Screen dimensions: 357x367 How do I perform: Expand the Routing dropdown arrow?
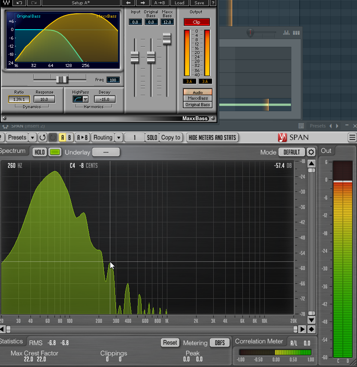[119, 137]
